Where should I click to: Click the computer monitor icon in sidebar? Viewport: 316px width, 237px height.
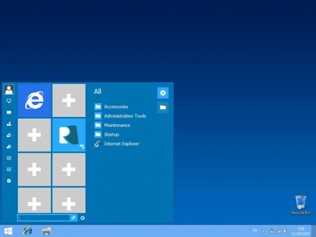click(8, 101)
